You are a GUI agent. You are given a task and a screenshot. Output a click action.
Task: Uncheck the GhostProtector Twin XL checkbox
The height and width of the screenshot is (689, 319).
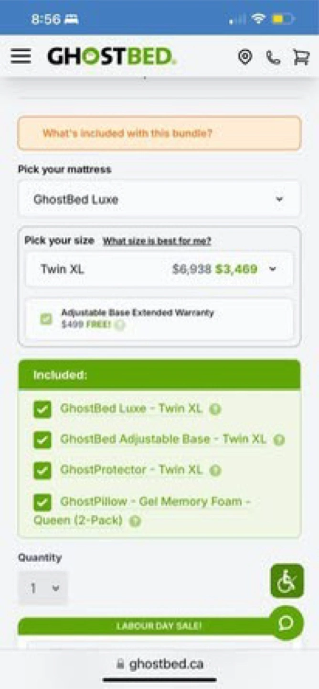[43, 471]
